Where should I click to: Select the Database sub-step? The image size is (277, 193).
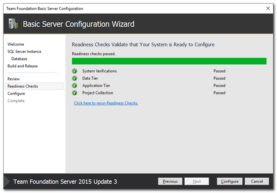(x=19, y=59)
